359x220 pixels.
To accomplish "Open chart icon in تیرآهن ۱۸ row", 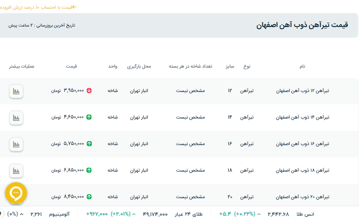I will 16,171.
